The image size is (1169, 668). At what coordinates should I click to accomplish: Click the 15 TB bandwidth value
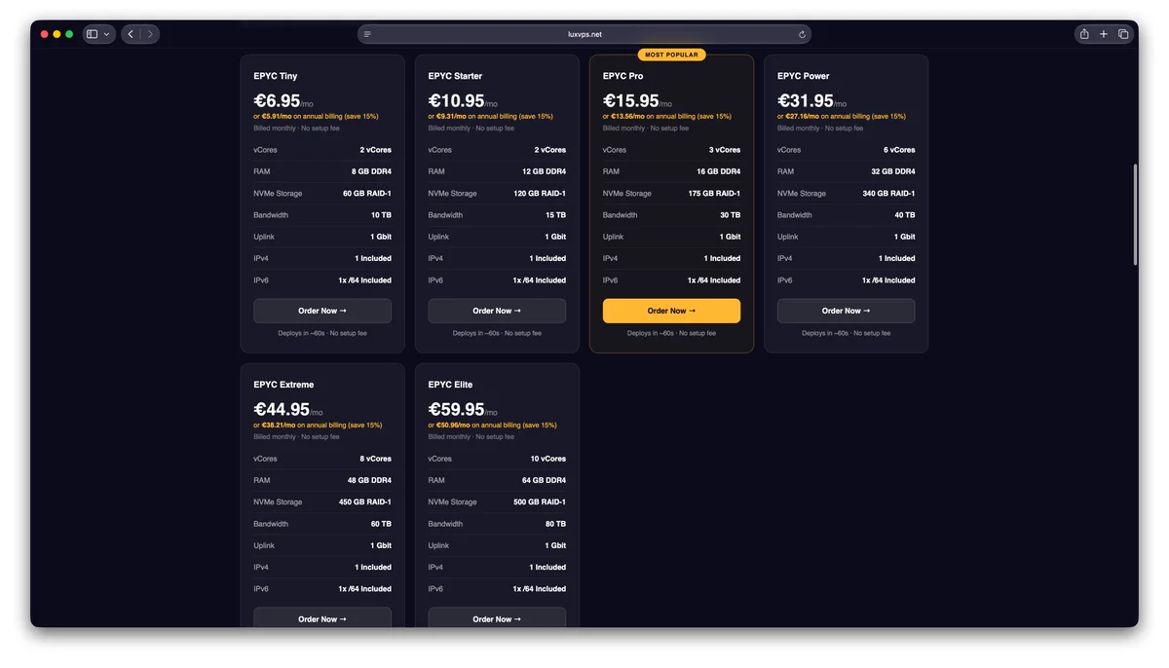pyautogui.click(x=555, y=215)
